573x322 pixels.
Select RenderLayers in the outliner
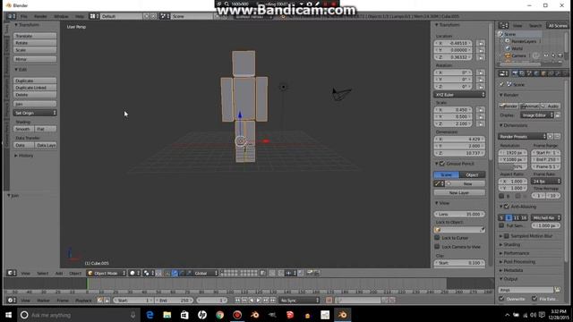523,41
